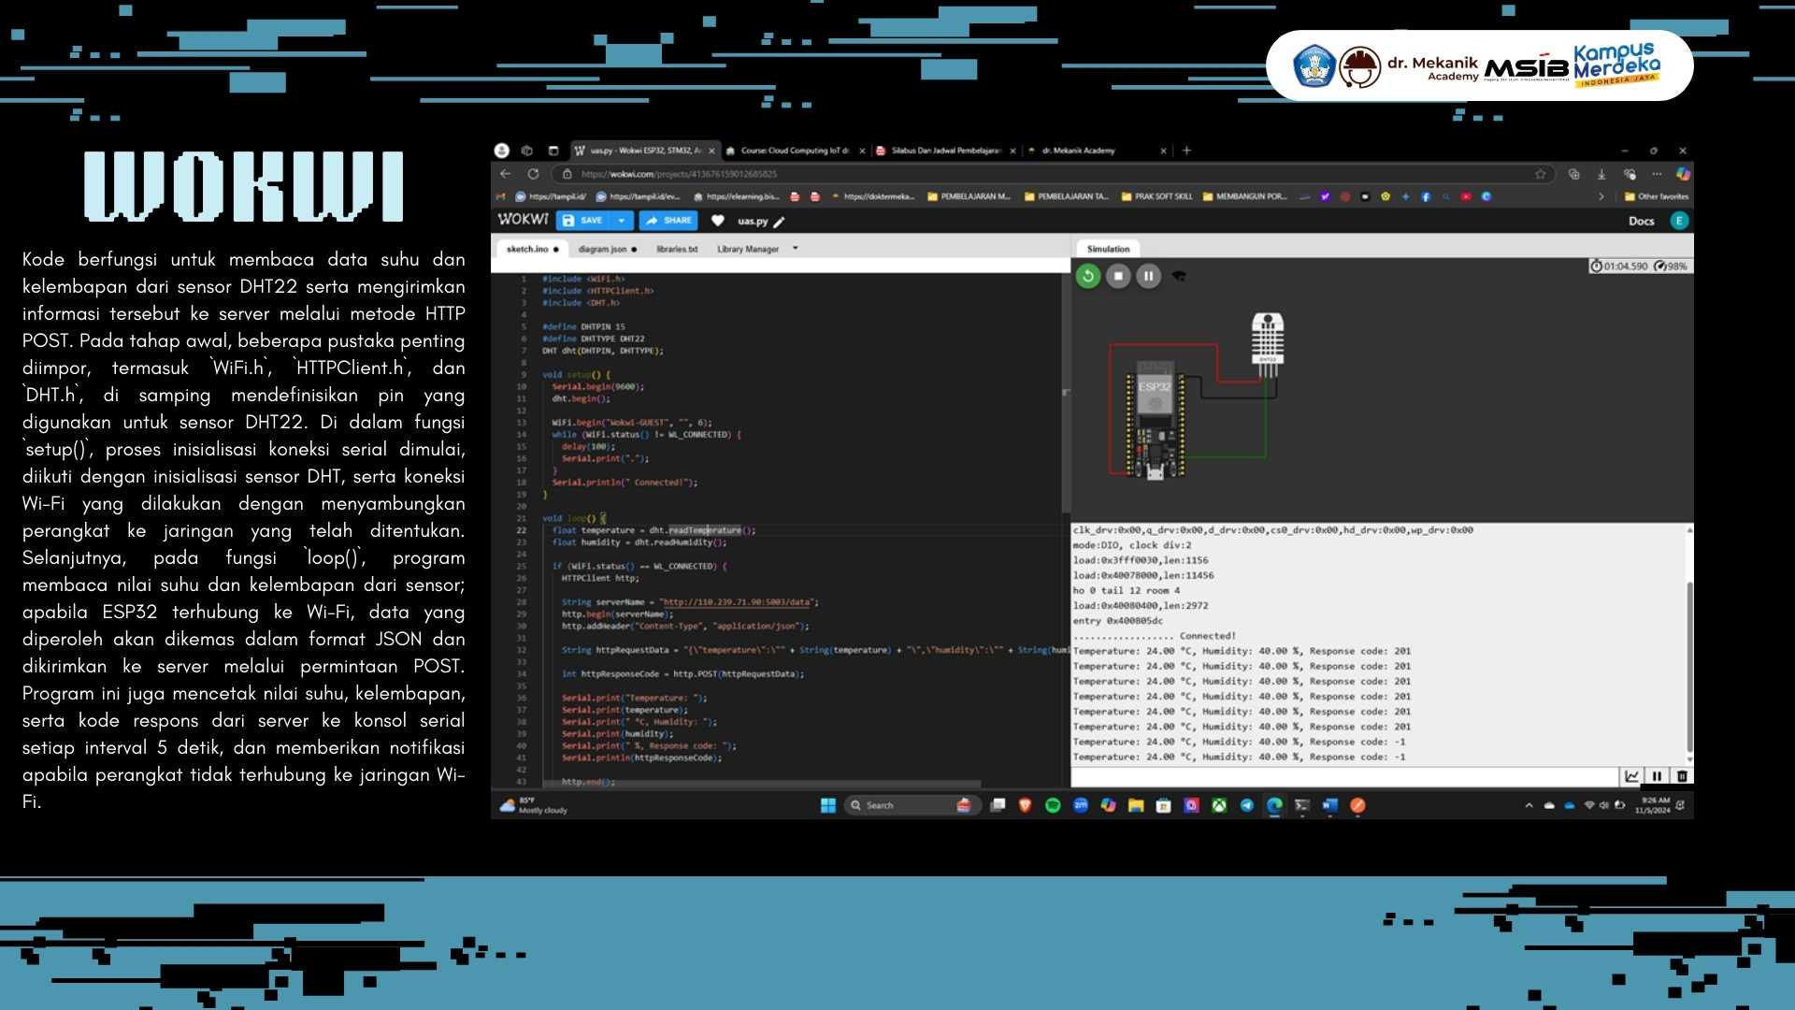Close the Course Cloud Computing tab
Screen dimensions: 1795x1010
pos(862,151)
